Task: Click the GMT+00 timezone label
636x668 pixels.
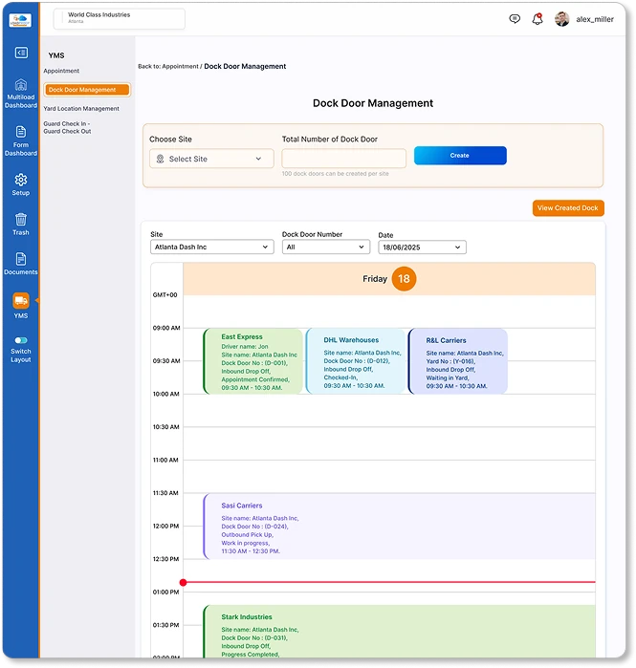Action: (x=164, y=294)
